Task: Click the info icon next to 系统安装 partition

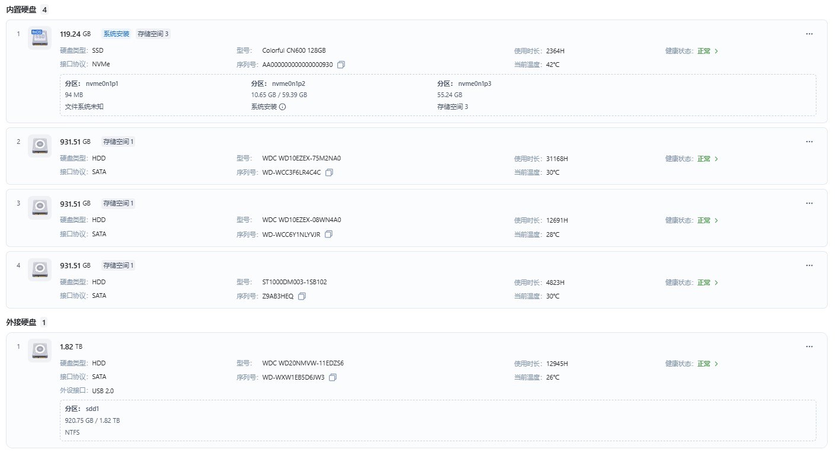Action: coord(282,107)
